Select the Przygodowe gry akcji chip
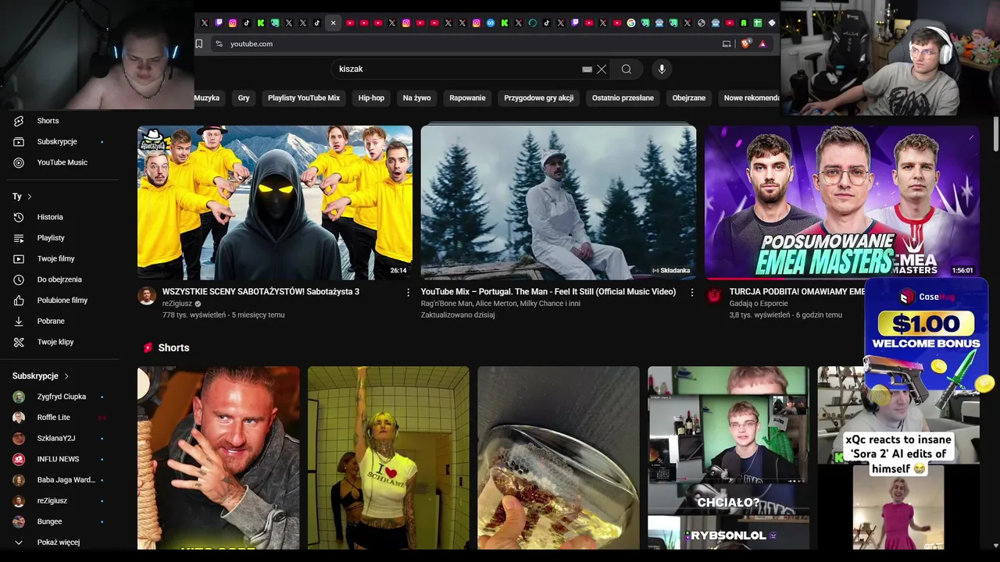Viewport: 1000px width, 562px height. pos(539,98)
